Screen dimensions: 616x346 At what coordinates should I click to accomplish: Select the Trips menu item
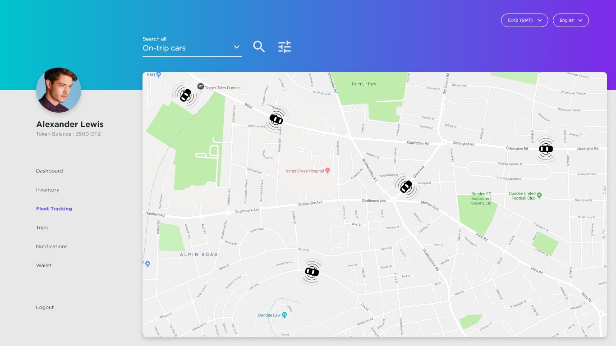[x=42, y=228]
